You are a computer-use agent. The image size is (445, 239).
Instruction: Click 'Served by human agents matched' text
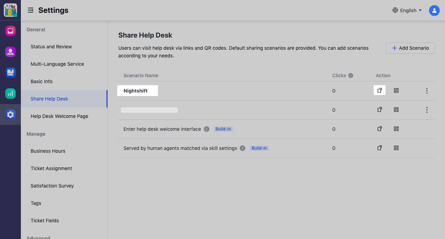pos(180,148)
